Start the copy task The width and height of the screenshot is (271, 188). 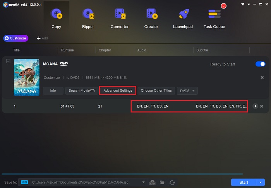[x=244, y=182]
